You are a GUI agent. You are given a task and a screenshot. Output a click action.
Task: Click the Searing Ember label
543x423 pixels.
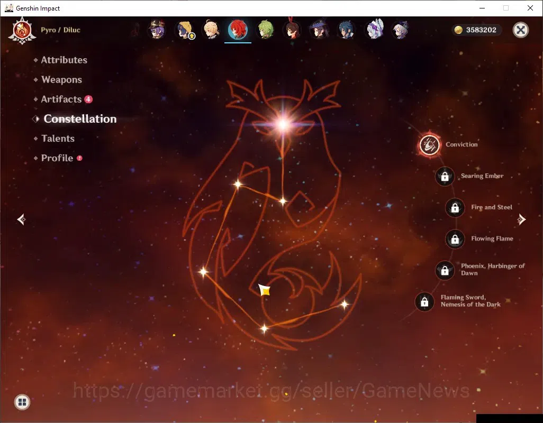click(x=482, y=176)
